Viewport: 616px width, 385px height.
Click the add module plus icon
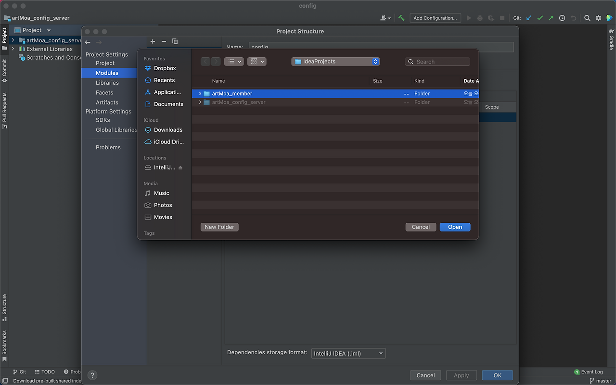click(153, 42)
